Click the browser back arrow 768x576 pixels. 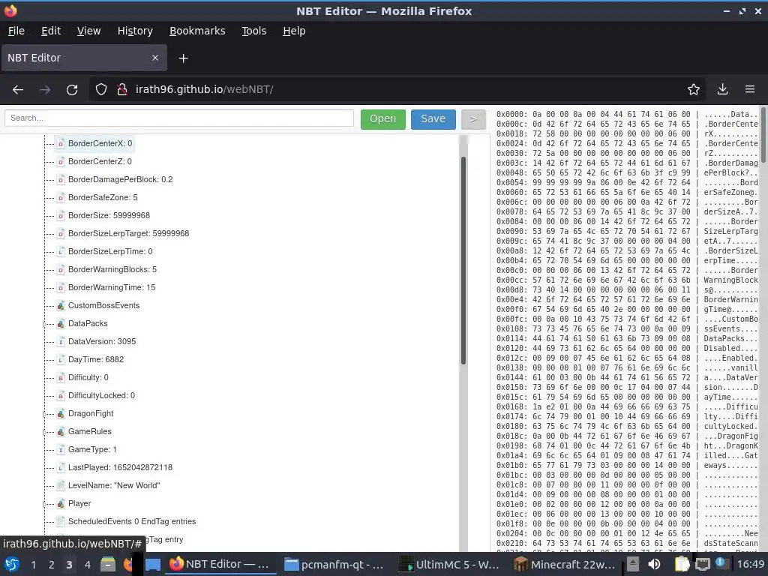18,90
